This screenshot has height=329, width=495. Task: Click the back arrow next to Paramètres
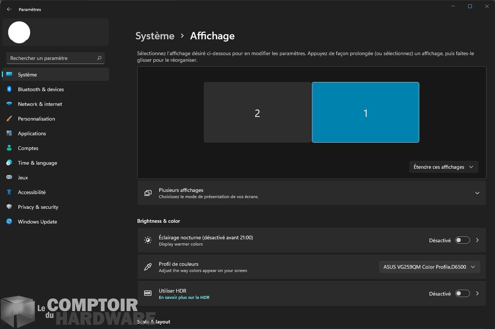click(x=9, y=10)
